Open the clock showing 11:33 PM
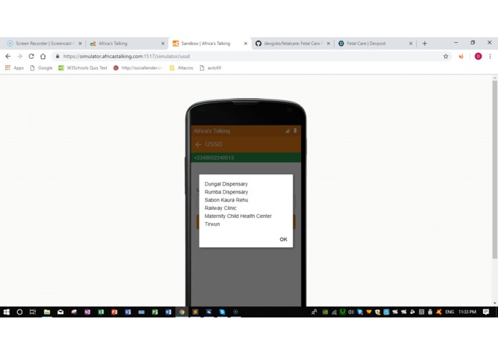Viewport: 498px width, 354px height. pyautogui.click(x=467, y=312)
